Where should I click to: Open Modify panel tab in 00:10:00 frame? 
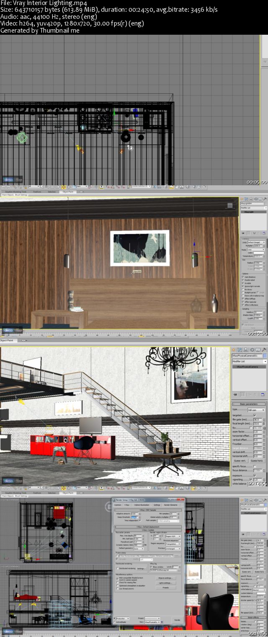click(x=246, y=199)
